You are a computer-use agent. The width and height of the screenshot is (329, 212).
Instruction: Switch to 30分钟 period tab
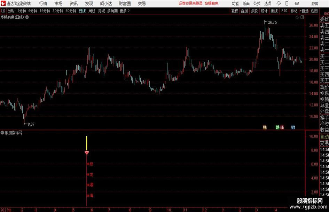click(x=58, y=11)
